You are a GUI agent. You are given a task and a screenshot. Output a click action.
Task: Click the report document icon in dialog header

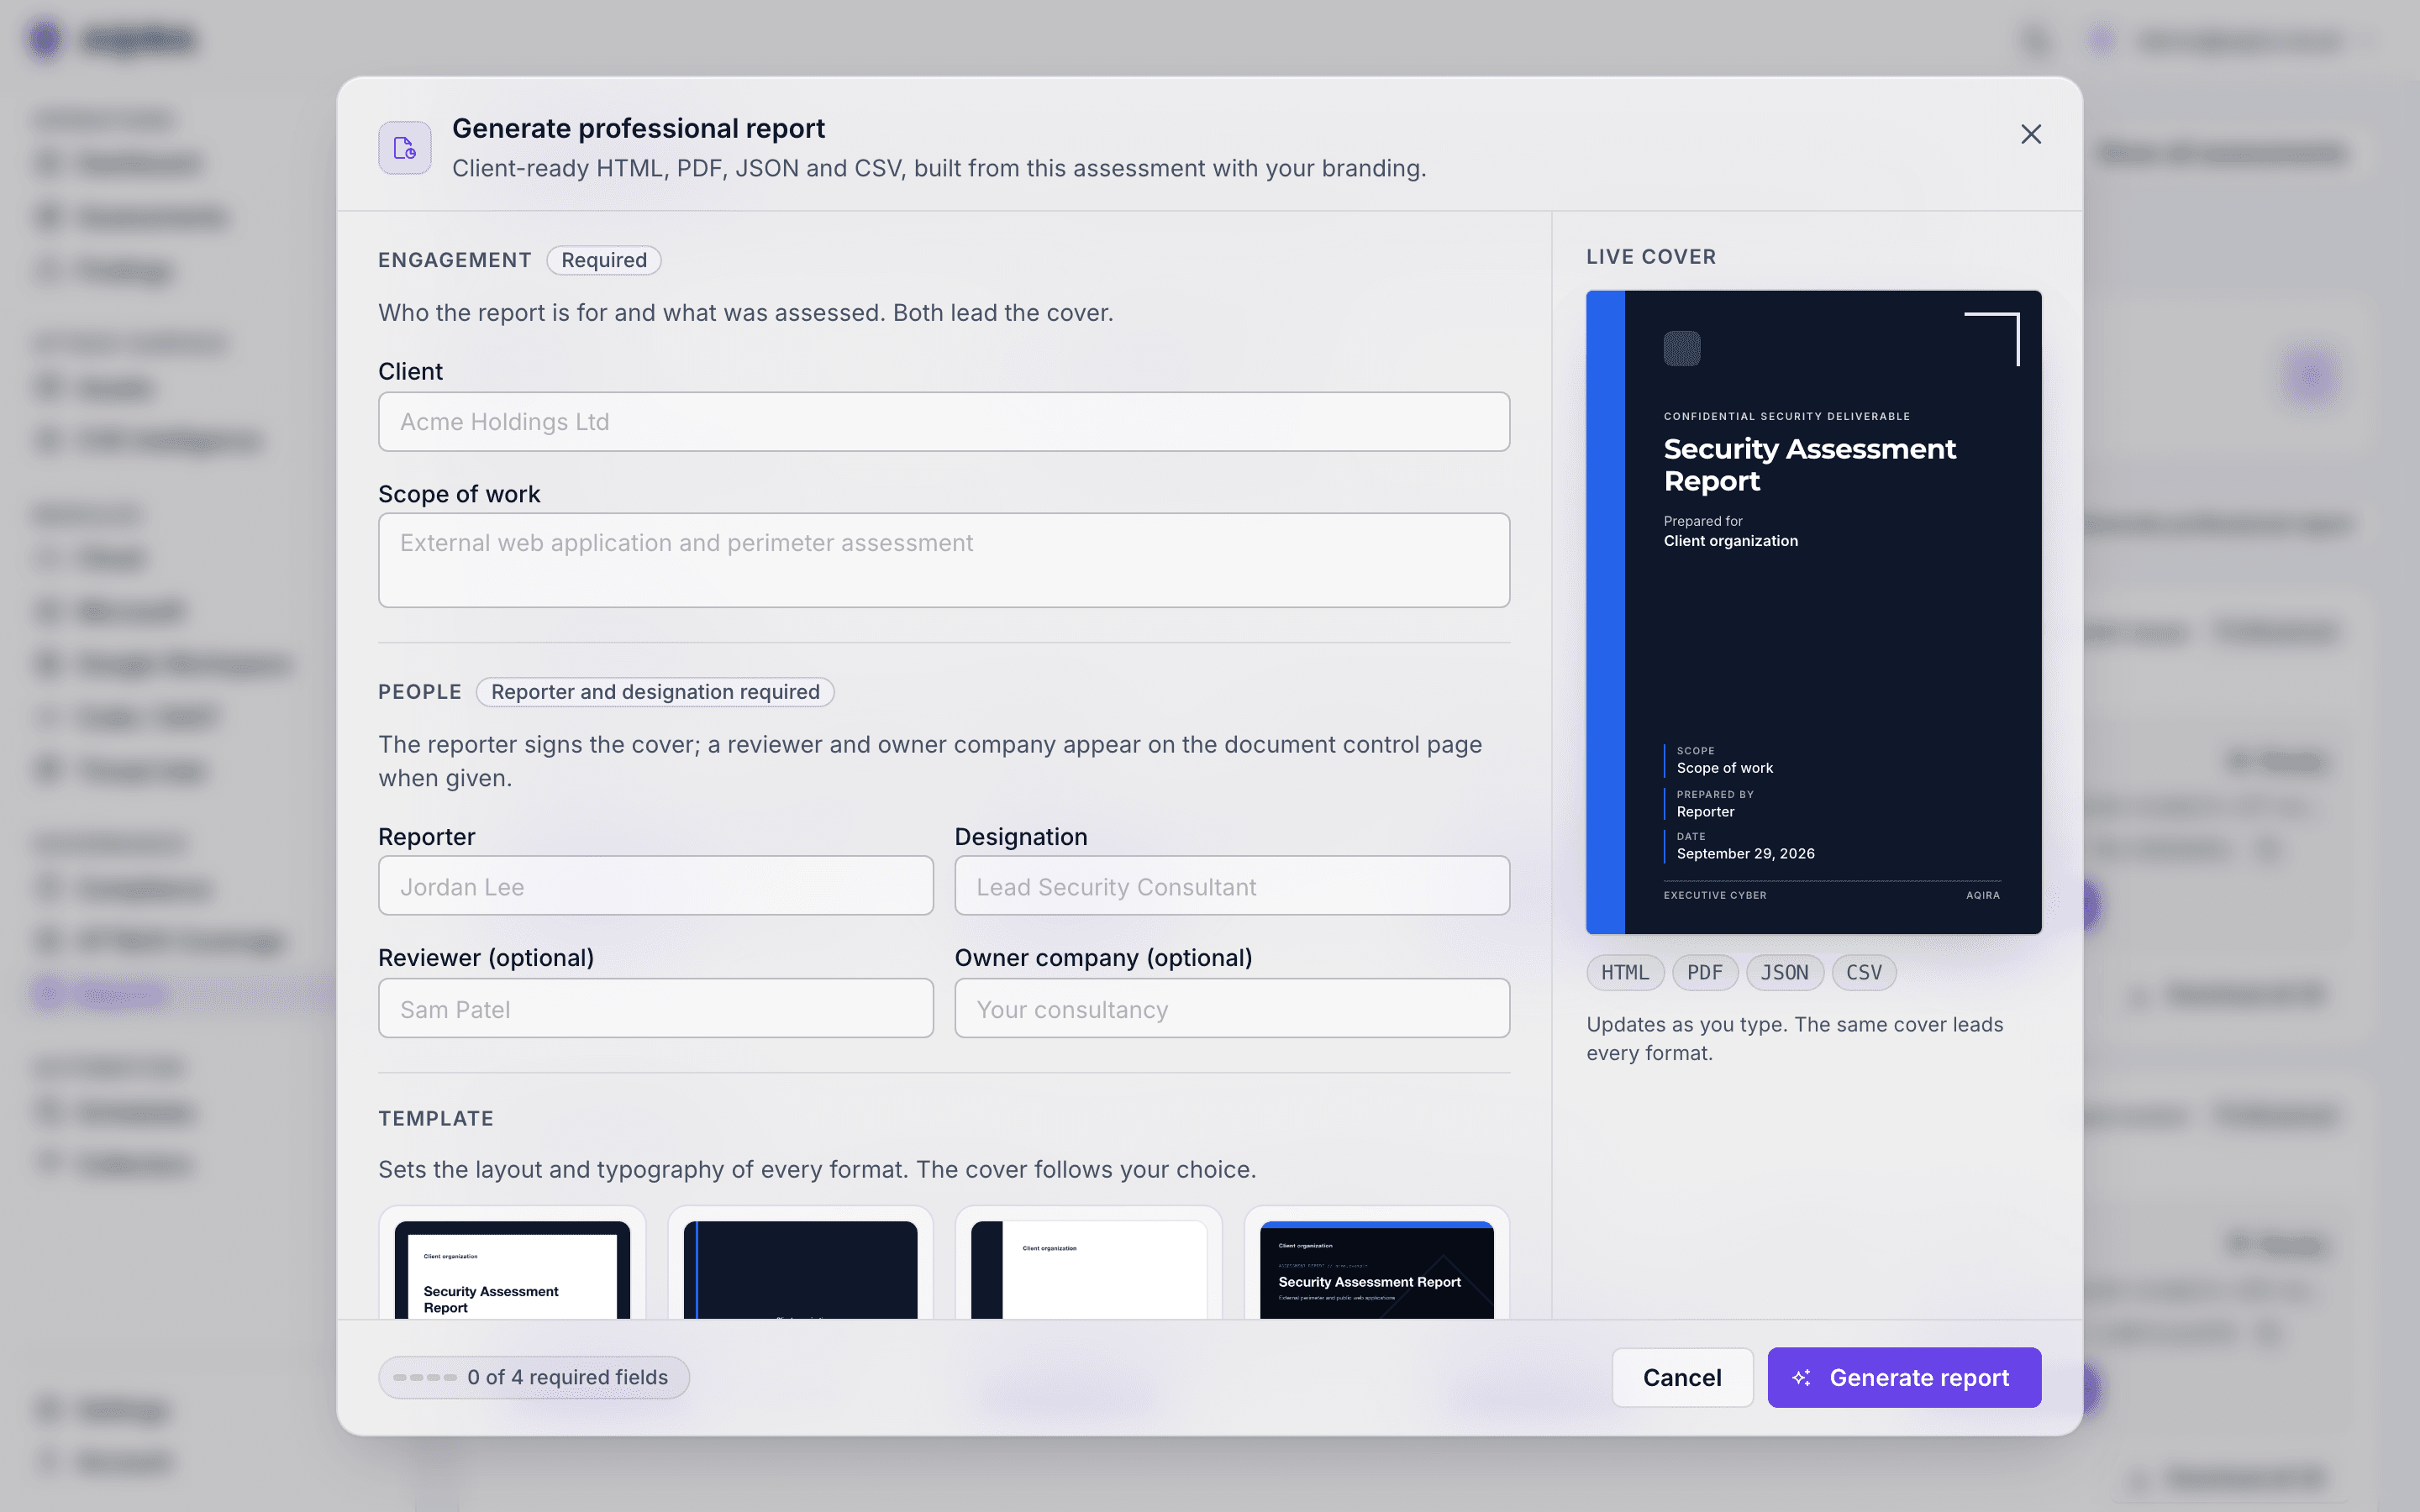pyautogui.click(x=405, y=148)
